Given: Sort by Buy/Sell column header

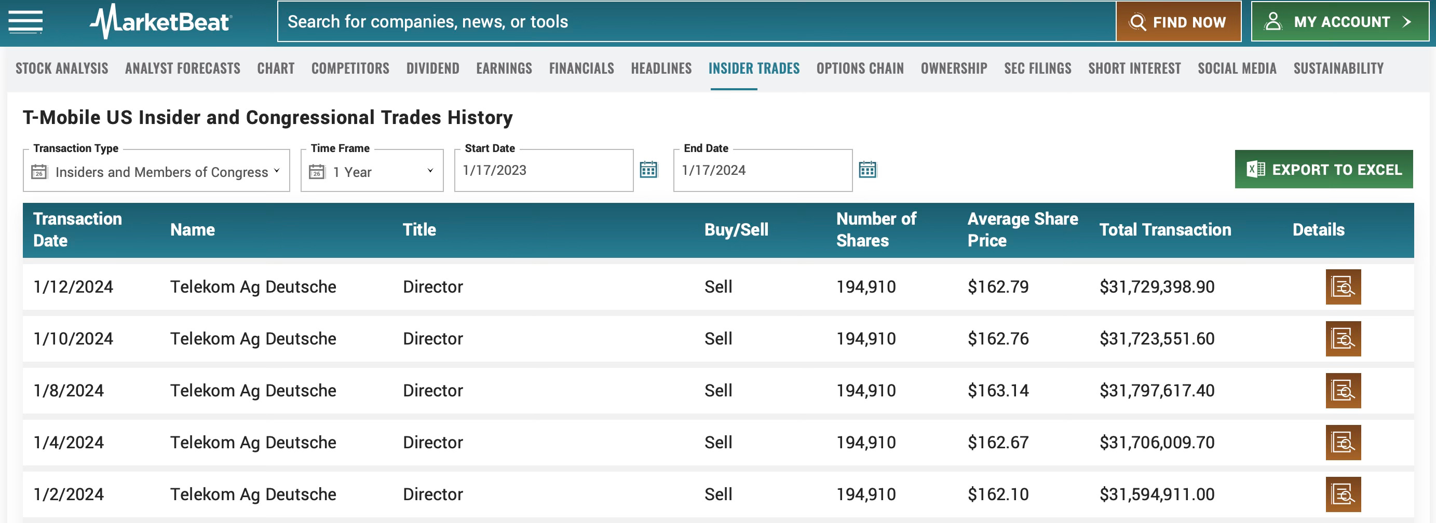Looking at the screenshot, I should tap(736, 229).
